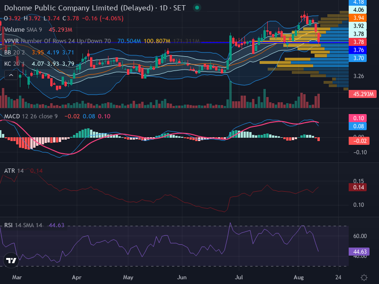Screen dimensions: 379x284
Task: Click the Dohome Public Company Limited title
Action: coord(79,8)
